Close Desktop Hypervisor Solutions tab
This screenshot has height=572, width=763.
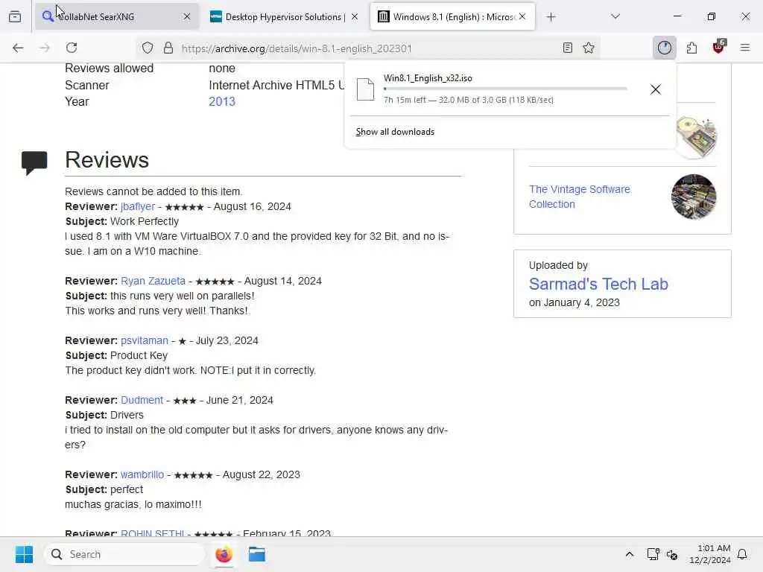[x=355, y=16]
